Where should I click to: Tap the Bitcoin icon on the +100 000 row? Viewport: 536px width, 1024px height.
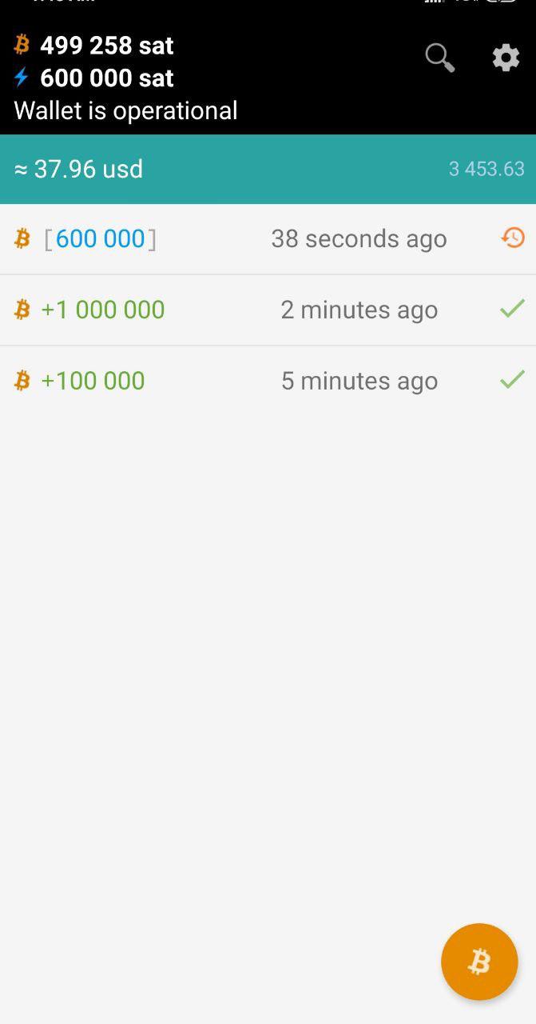(x=22, y=381)
